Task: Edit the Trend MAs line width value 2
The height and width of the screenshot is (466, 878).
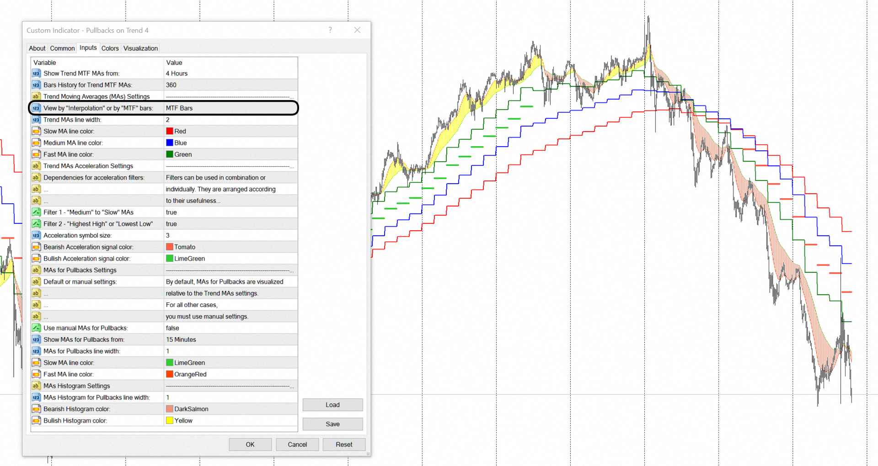Action: tap(230, 120)
